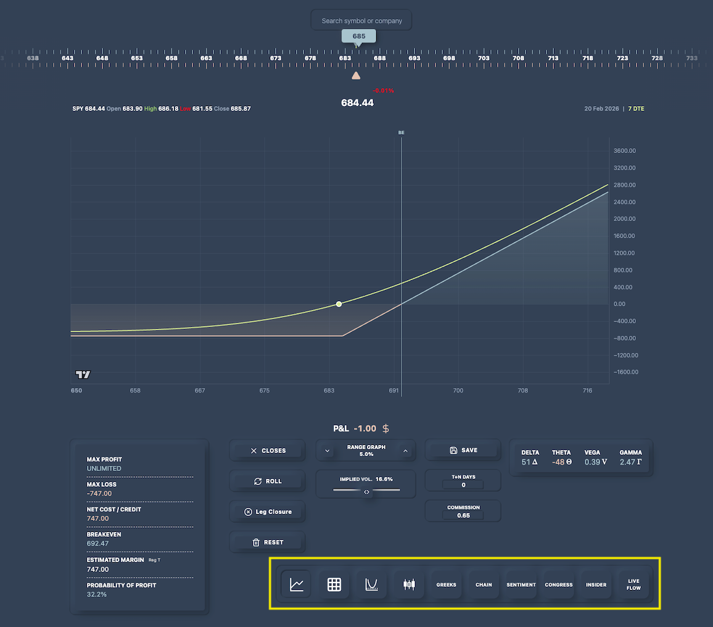713x627 pixels.
Task: Switch to the volatility smile chart icon
Action: pyautogui.click(x=371, y=584)
